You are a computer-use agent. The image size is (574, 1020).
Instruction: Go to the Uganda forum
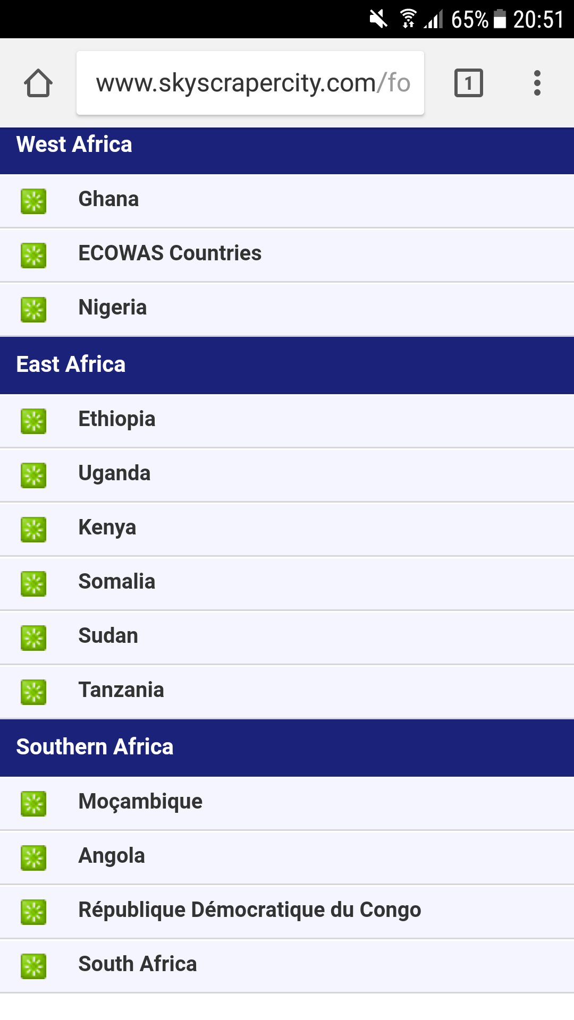(114, 473)
